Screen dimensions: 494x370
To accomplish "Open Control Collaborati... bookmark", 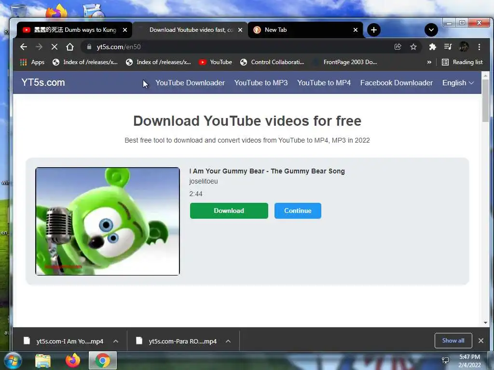I will 272,62.
